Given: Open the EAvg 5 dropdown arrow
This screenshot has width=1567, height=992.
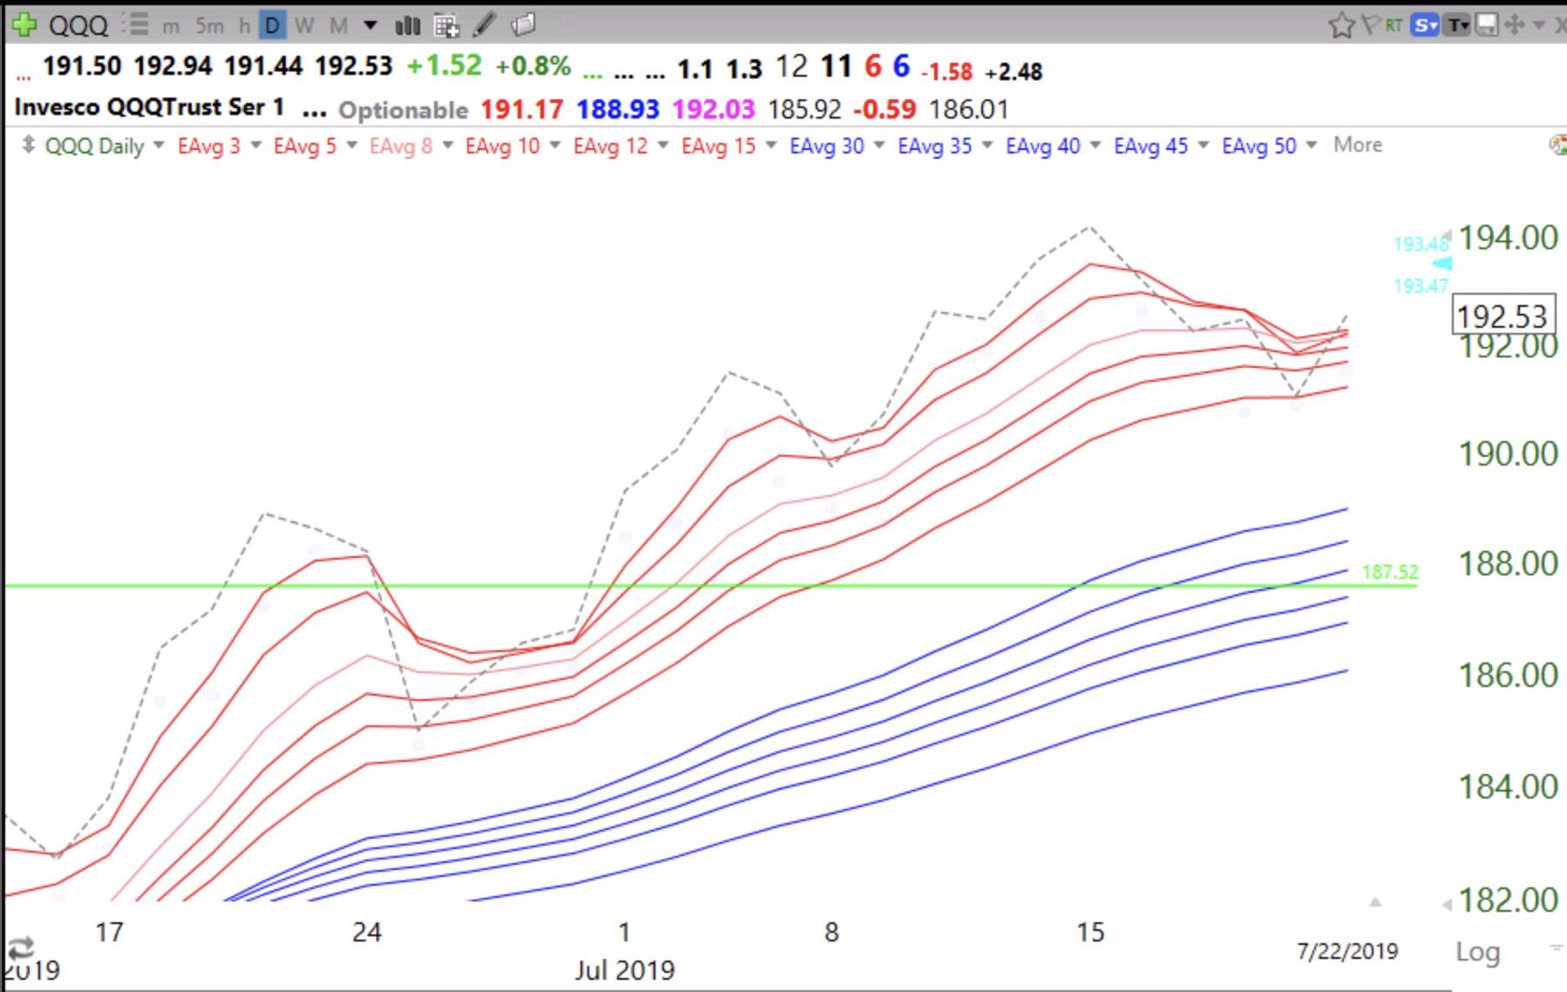Looking at the screenshot, I should (351, 146).
